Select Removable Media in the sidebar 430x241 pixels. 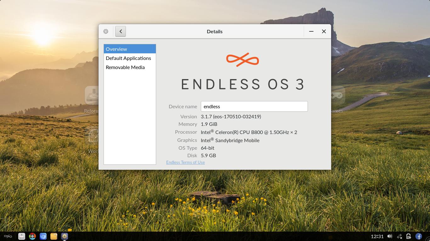(125, 67)
